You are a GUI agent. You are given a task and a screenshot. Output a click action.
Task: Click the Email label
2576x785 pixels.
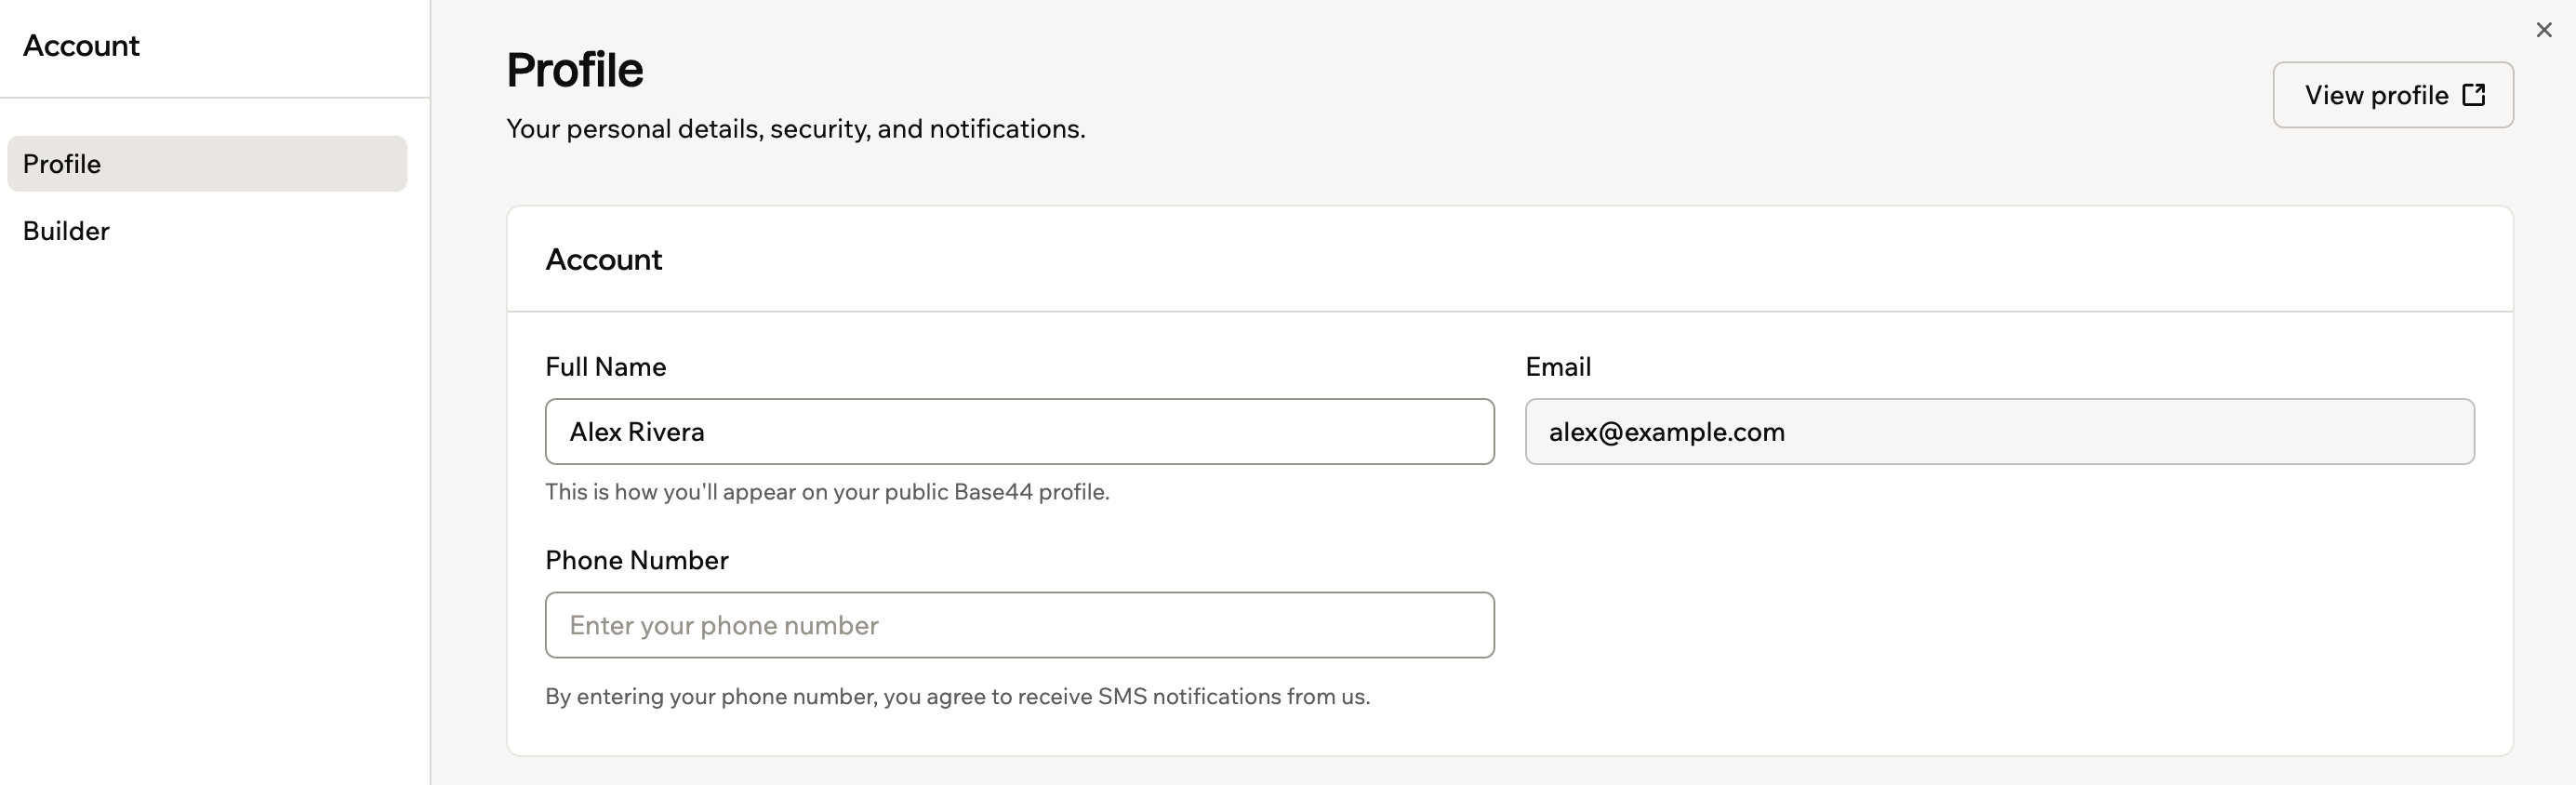coord(1558,367)
